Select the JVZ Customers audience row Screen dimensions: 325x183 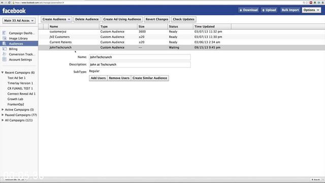tap(182, 37)
